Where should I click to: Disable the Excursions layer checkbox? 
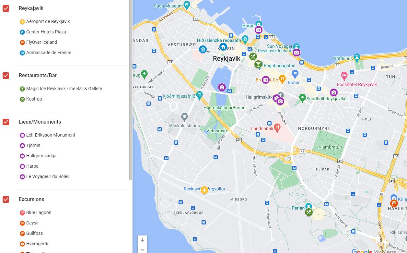point(6,199)
